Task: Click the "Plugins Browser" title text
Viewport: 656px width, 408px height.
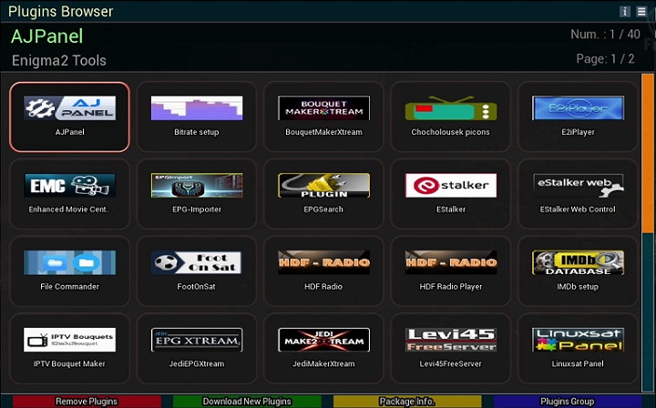Action: click(x=61, y=12)
